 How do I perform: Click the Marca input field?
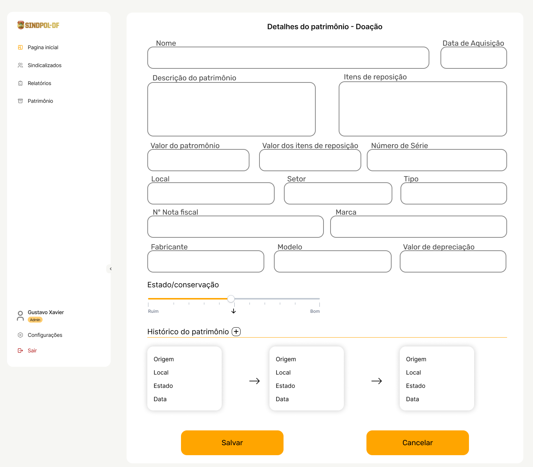[x=419, y=227]
